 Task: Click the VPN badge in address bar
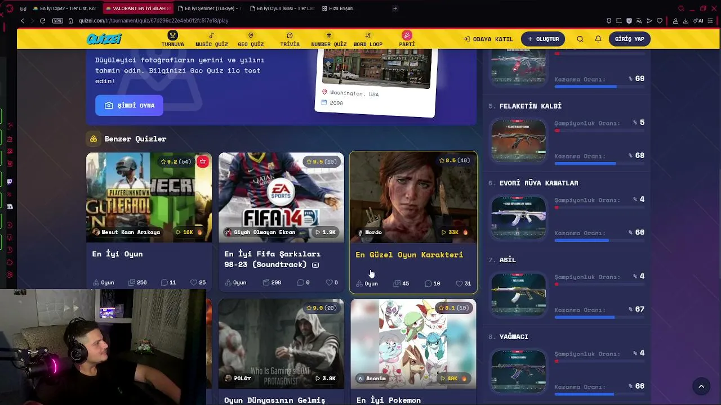tap(57, 21)
